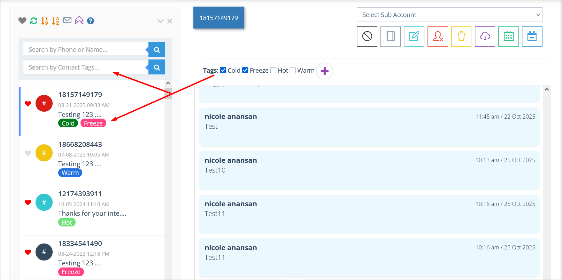Open the purple cloud download icon

coord(485,37)
